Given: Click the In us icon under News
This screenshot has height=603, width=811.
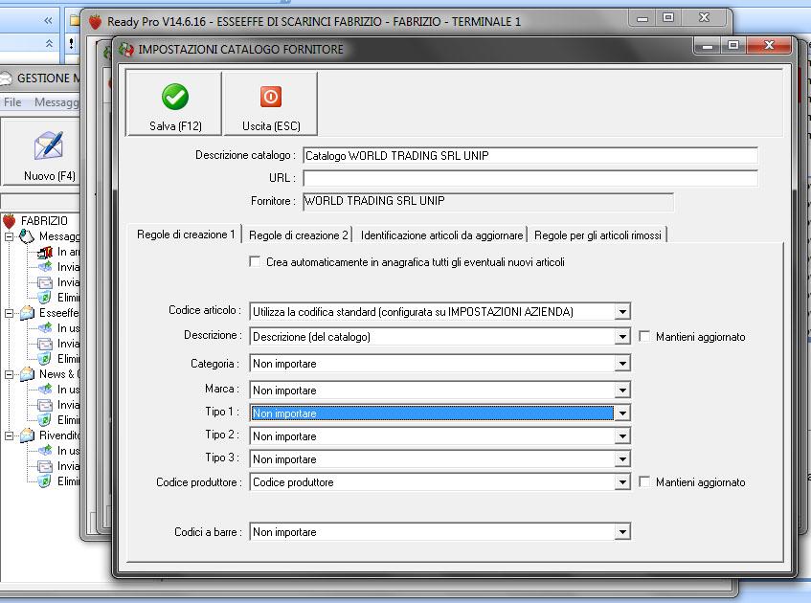Looking at the screenshot, I should pyautogui.click(x=46, y=390).
